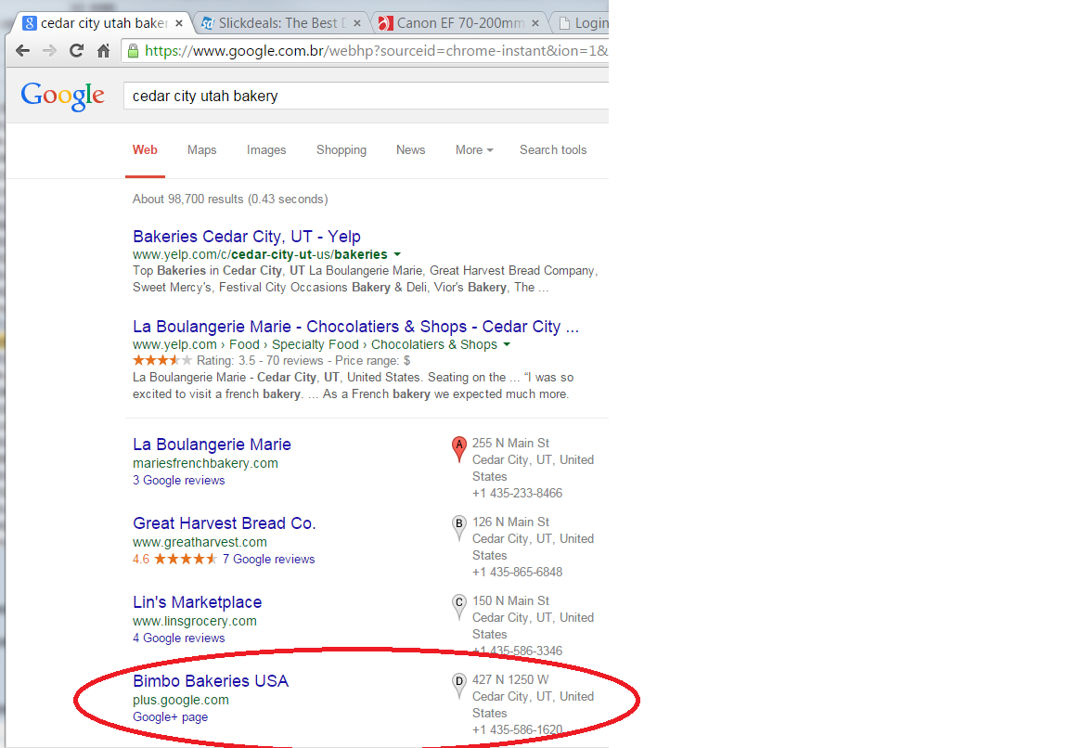Click the www.yelp.com breadcrumb URL text
The height and width of the screenshot is (748, 1069).
click(x=174, y=345)
